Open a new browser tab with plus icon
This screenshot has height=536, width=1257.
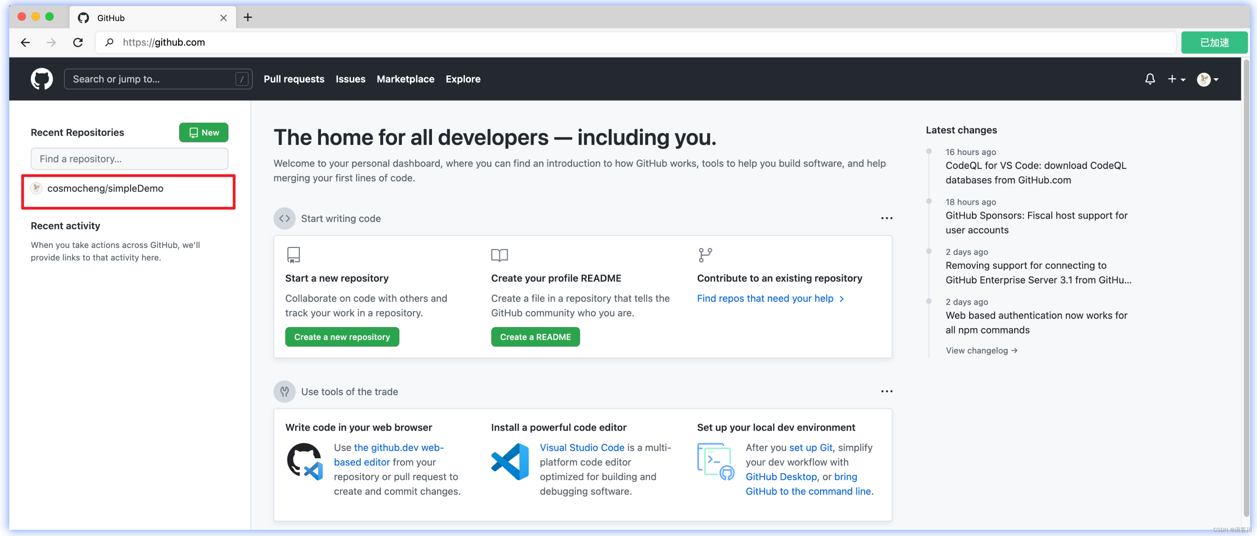click(x=248, y=18)
